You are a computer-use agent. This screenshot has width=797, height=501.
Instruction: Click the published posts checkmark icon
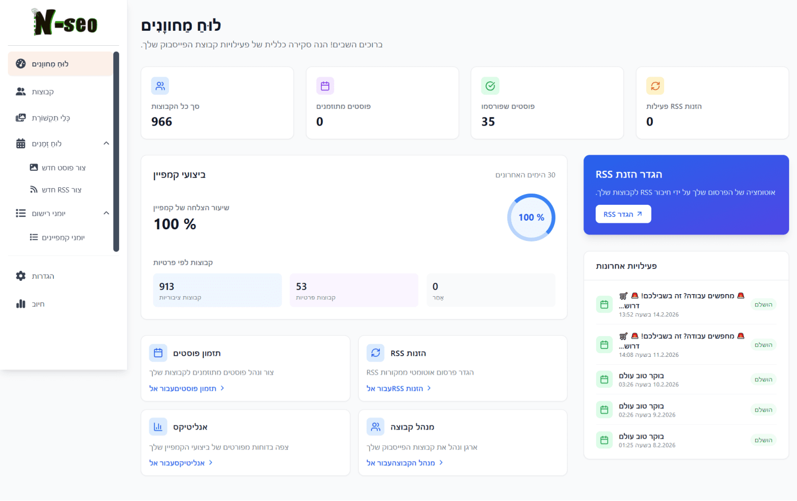[490, 86]
